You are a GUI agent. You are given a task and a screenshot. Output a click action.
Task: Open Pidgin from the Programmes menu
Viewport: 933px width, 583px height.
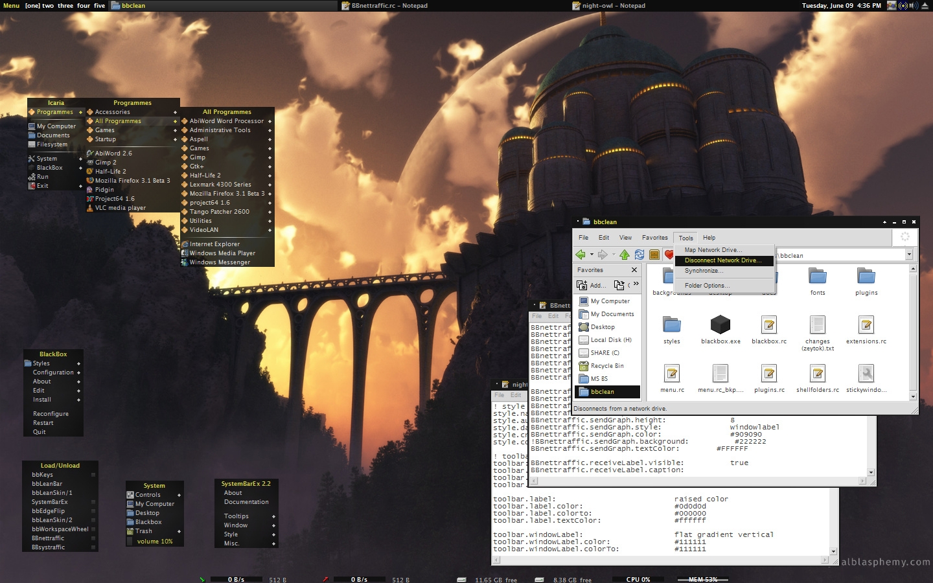(104, 190)
